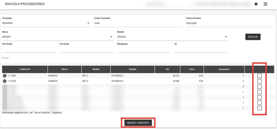Screen dimensions: 277x129
Task: Click the Km Hasta input field
Action: [86, 49]
